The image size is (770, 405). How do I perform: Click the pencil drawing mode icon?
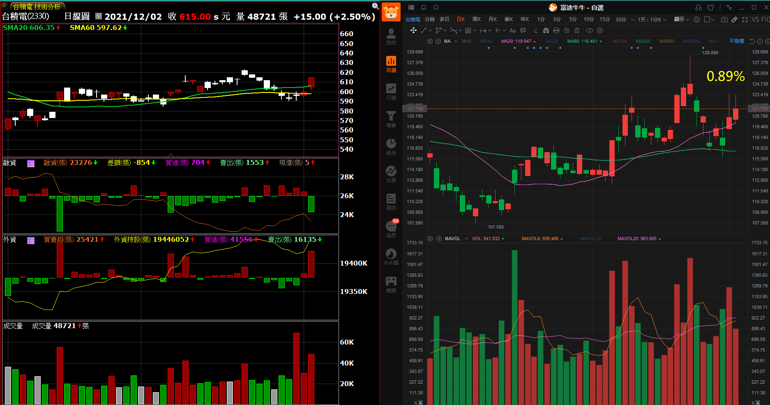(735, 19)
